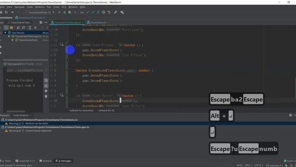Toggle sort alphabetically in test runner

pyautogui.click(x=18, y=28)
